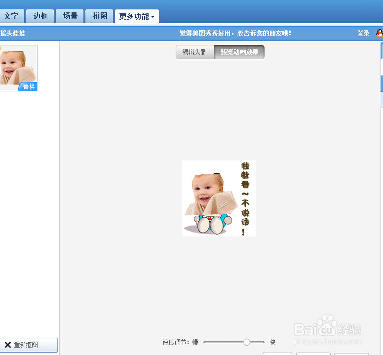Screen dimensions: 383x355
Task: Click the 觉得美图秀秀好用 banner text
Action: 235,33
